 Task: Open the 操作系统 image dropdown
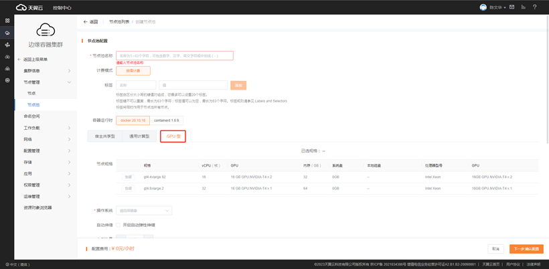144,211
